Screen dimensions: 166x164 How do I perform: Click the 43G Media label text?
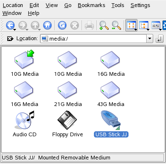[x=111, y=104]
